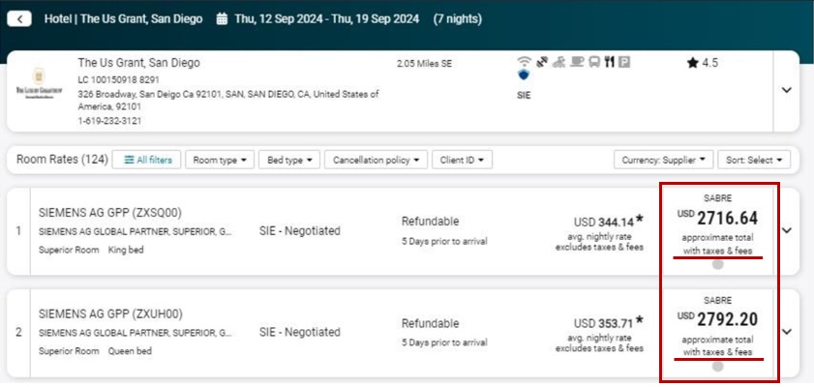
Task: Select SIEMENS AG GPP (ZXUH00) rate title
Action: tap(110, 314)
